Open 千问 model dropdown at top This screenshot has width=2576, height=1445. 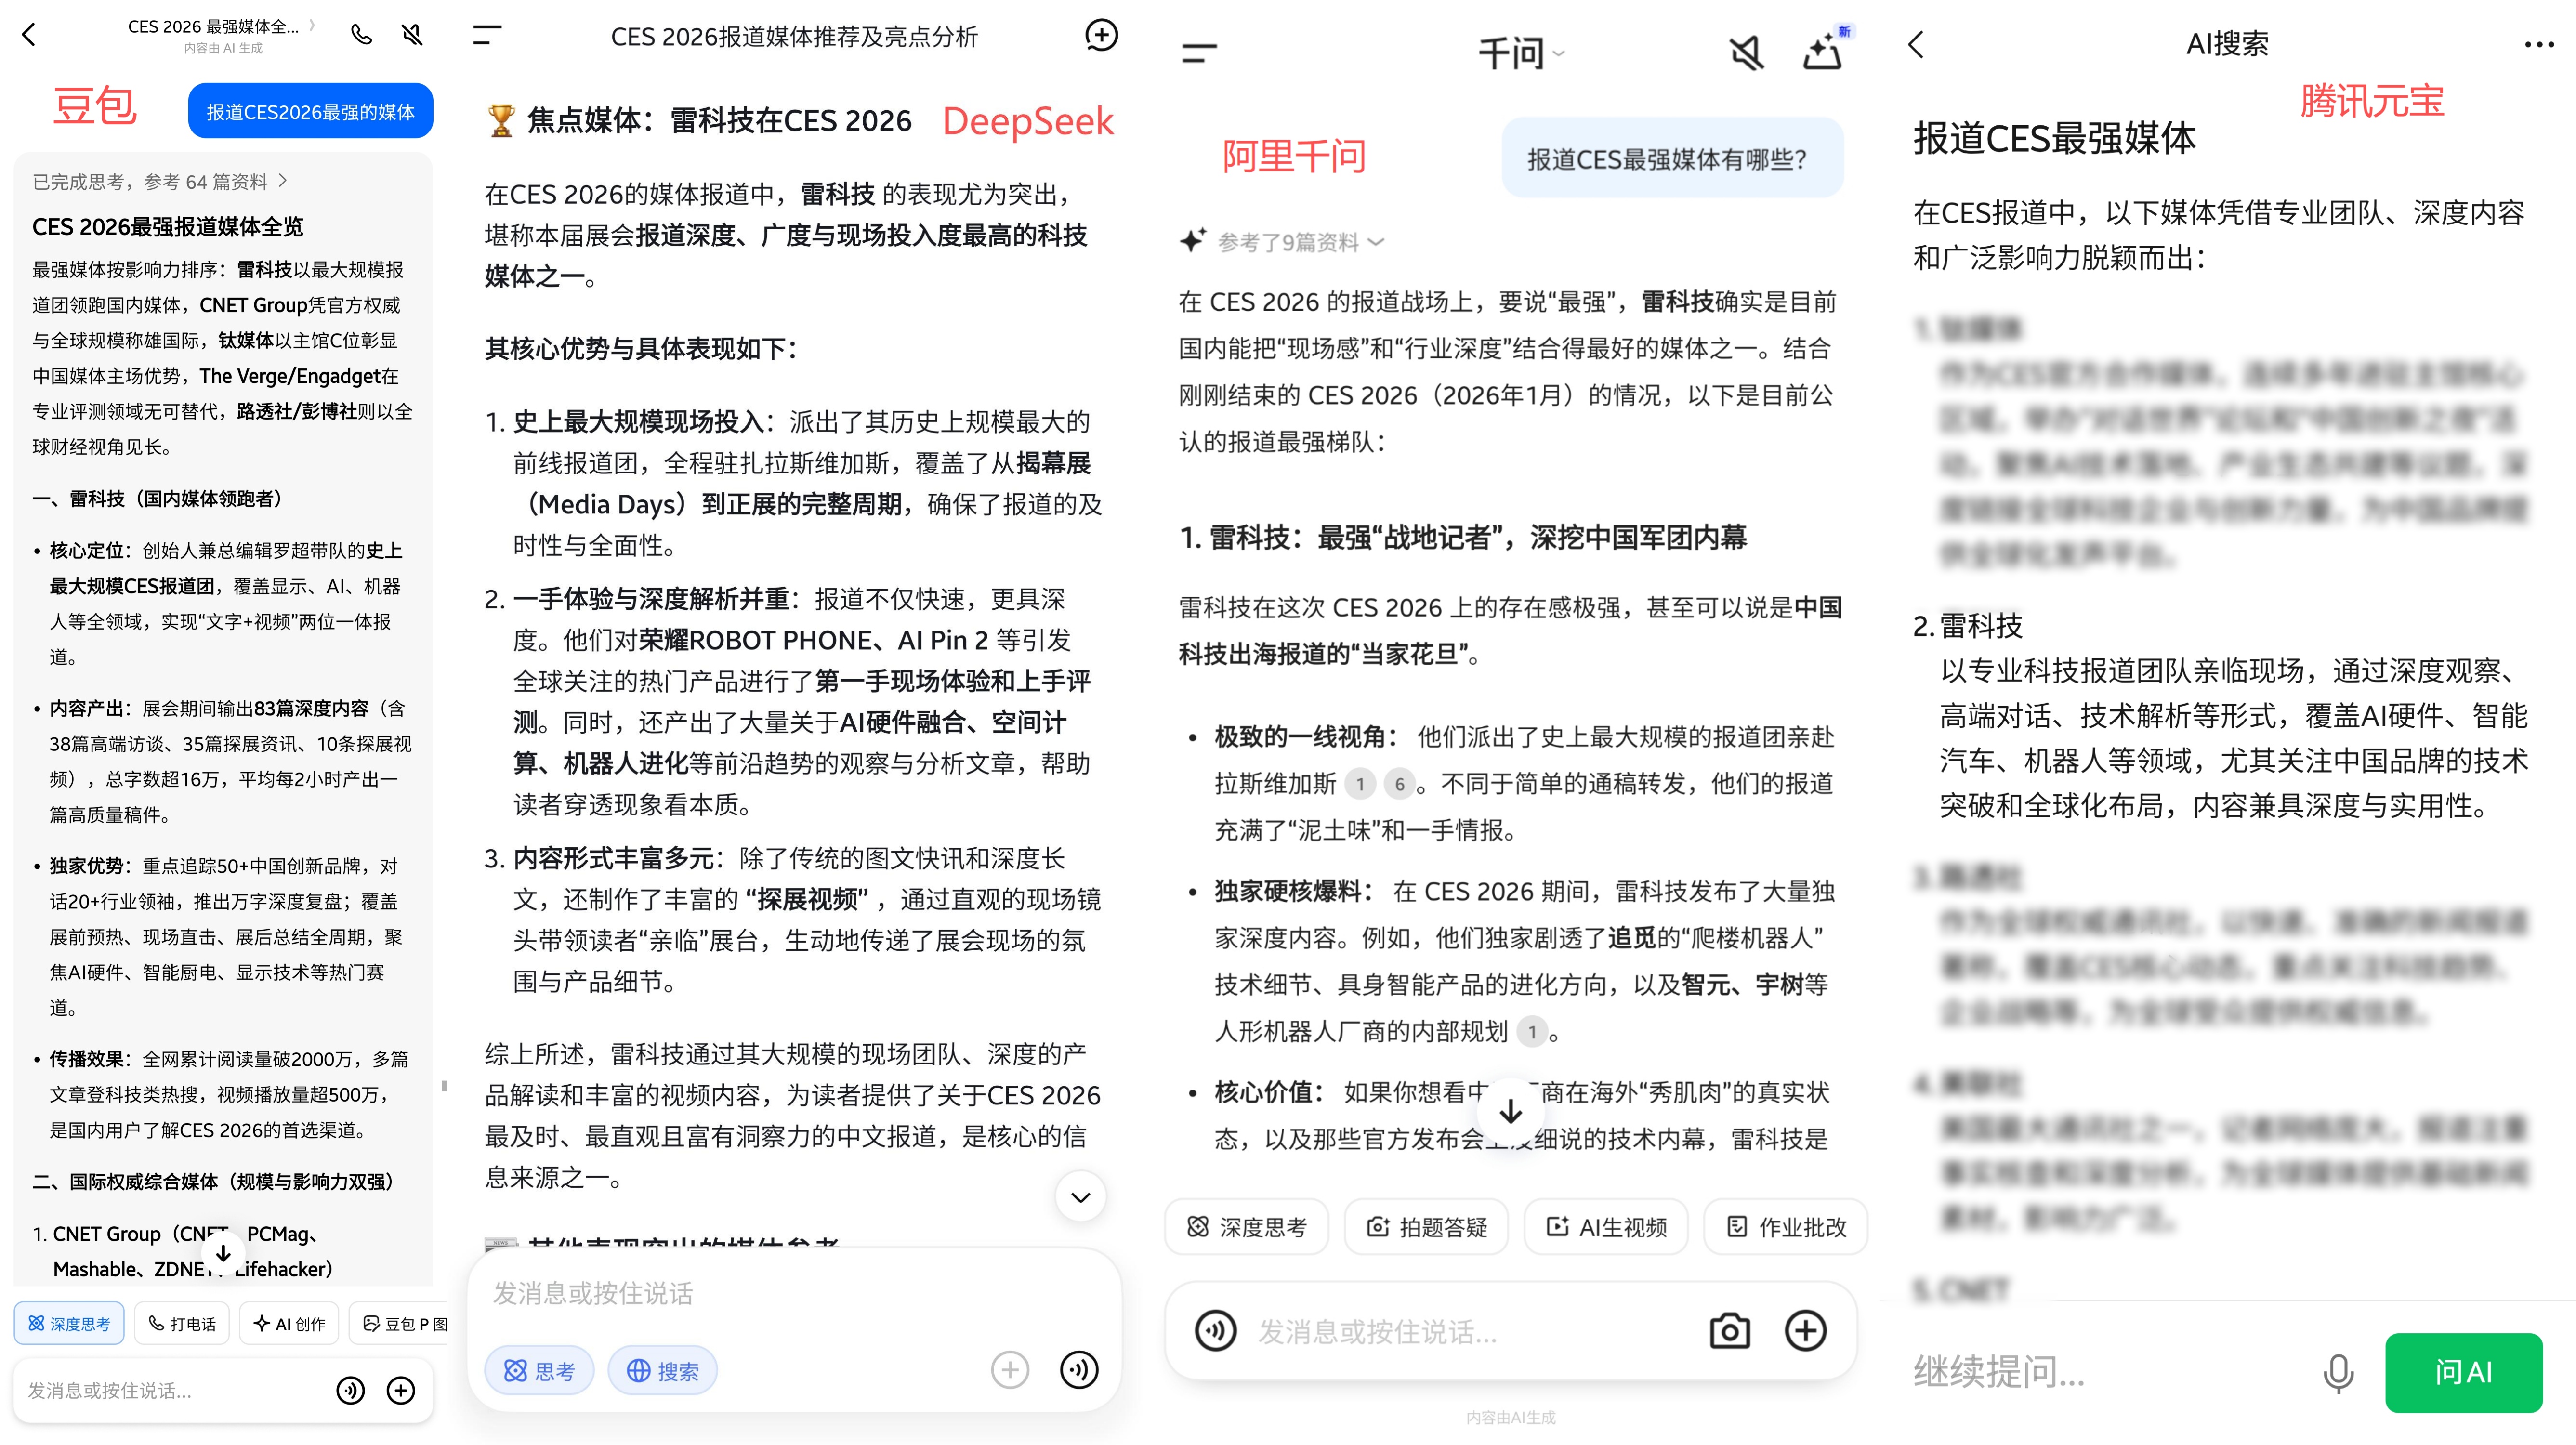click(1521, 53)
